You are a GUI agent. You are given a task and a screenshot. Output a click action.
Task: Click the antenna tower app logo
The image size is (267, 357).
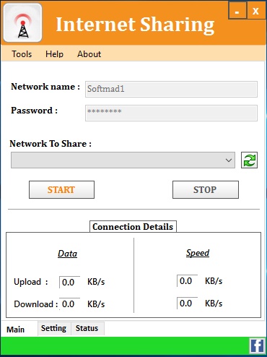click(x=23, y=23)
